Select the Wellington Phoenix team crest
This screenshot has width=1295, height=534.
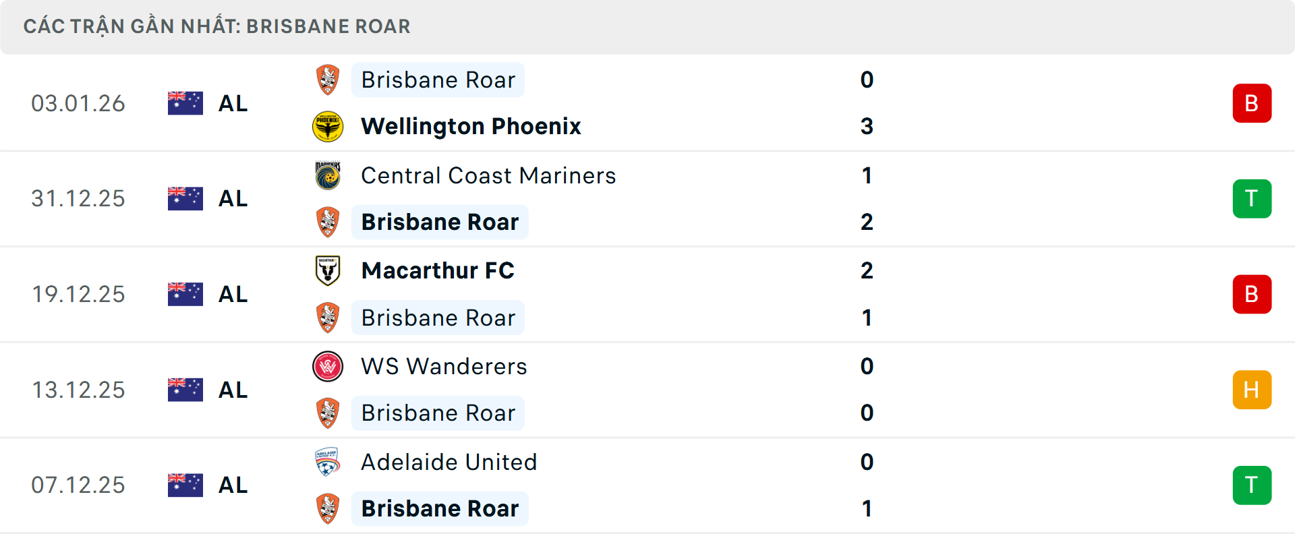pyautogui.click(x=328, y=126)
